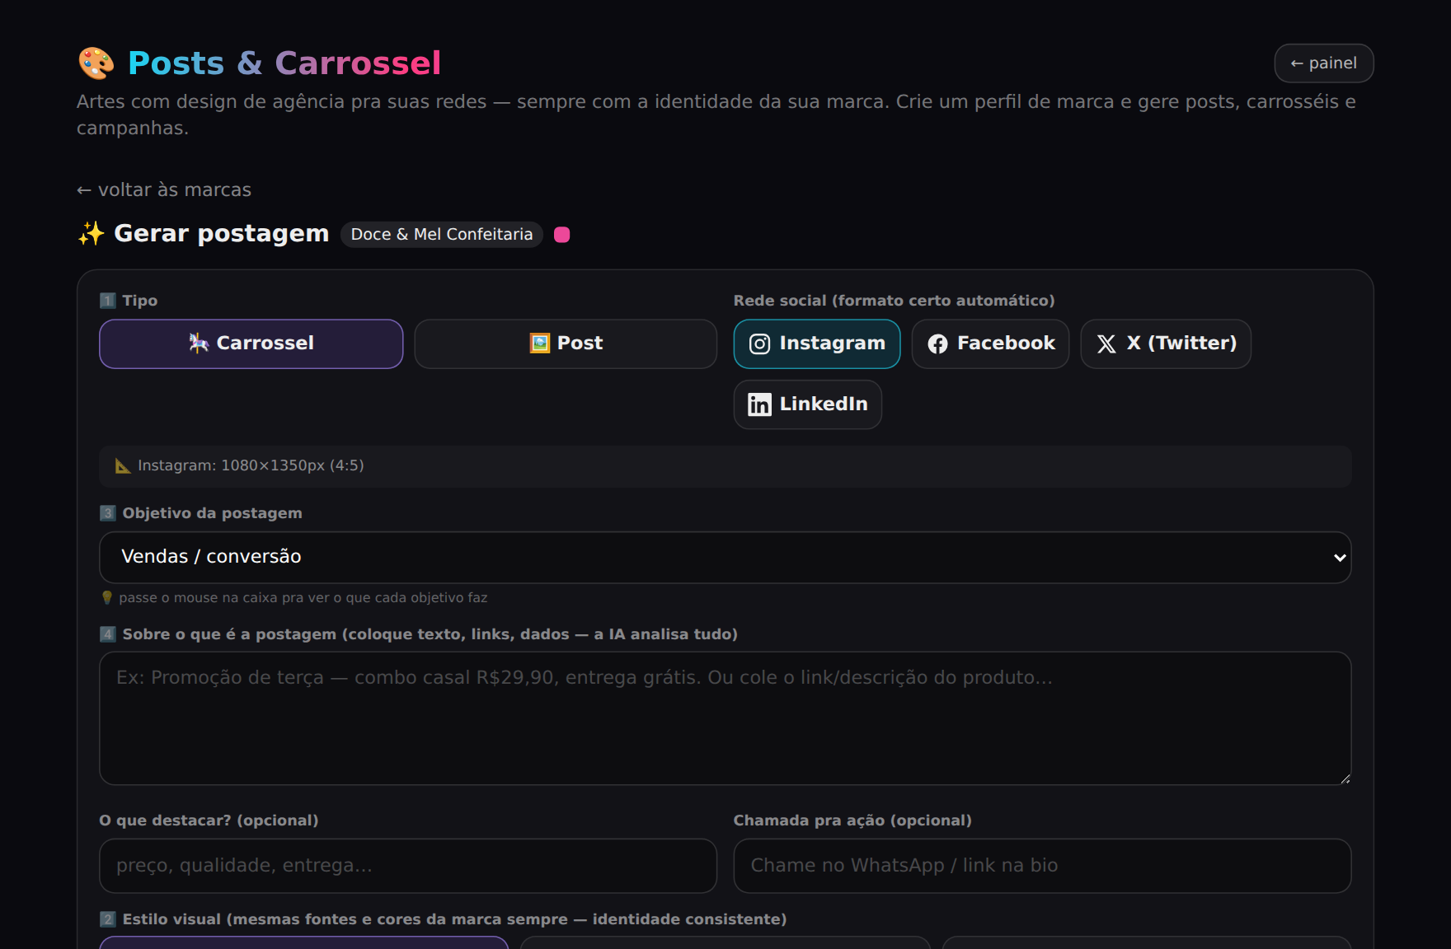The height and width of the screenshot is (949, 1451).
Task: Select LinkedIn as the target network
Action: coord(808,404)
